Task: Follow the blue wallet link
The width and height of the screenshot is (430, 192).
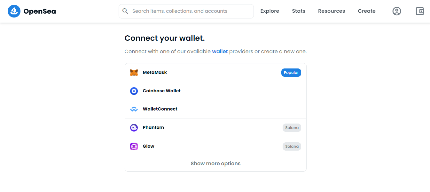Action: point(220,51)
